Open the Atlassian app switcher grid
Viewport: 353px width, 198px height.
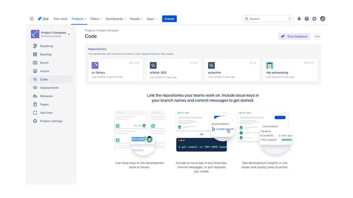coord(32,19)
